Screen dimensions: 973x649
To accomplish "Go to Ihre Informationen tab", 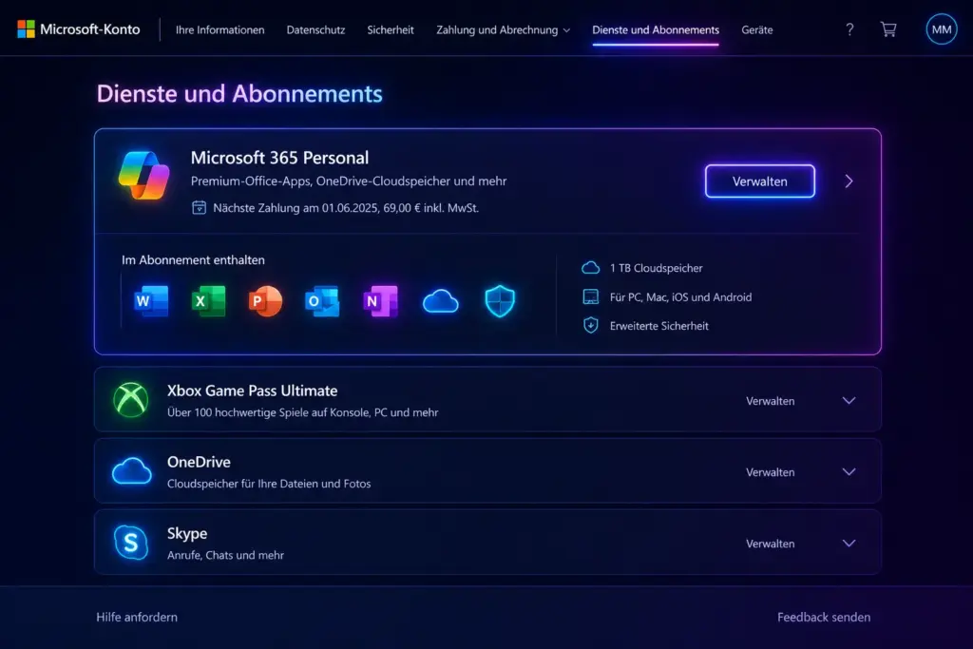I will click(219, 29).
